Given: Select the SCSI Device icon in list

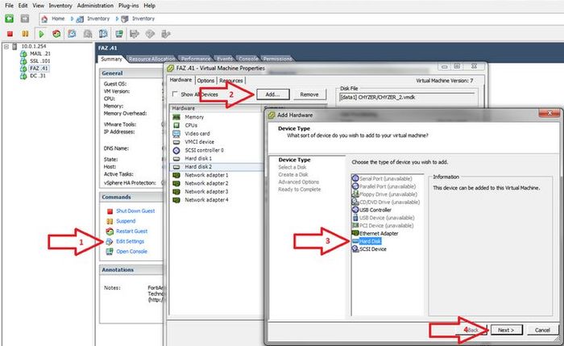Looking at the screenshot, I should pyautogui.click(x=355, y=248).
